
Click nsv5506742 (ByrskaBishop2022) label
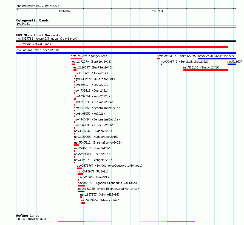pos(185,62)
